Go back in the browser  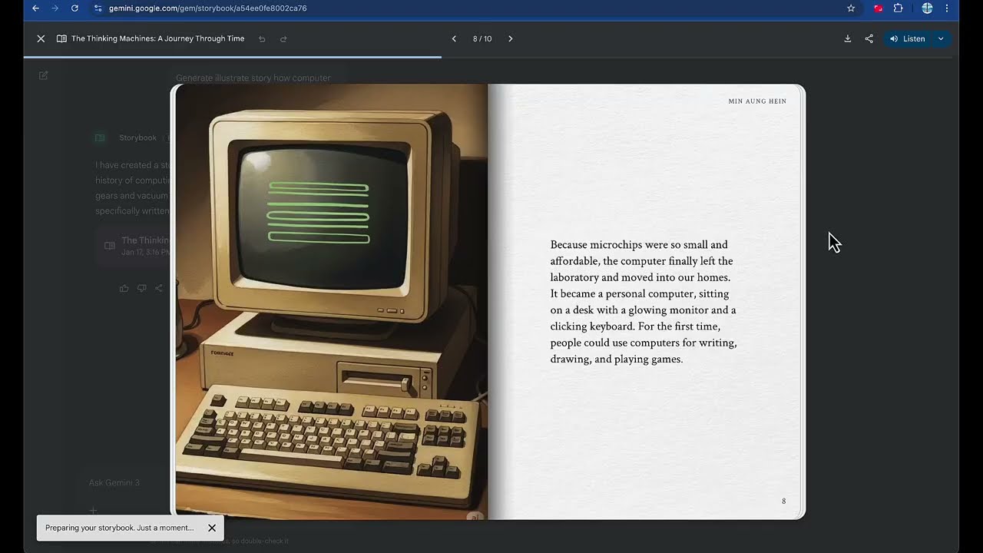click(35, 8)
